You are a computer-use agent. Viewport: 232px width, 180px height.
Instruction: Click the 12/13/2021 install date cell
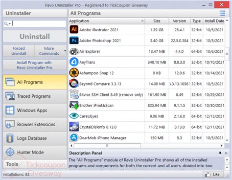pos(214,116)
